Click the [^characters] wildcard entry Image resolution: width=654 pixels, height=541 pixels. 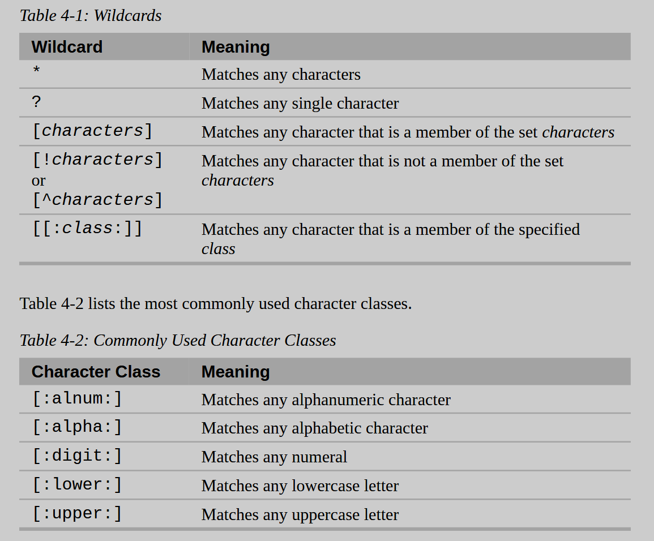click(97, 200)
